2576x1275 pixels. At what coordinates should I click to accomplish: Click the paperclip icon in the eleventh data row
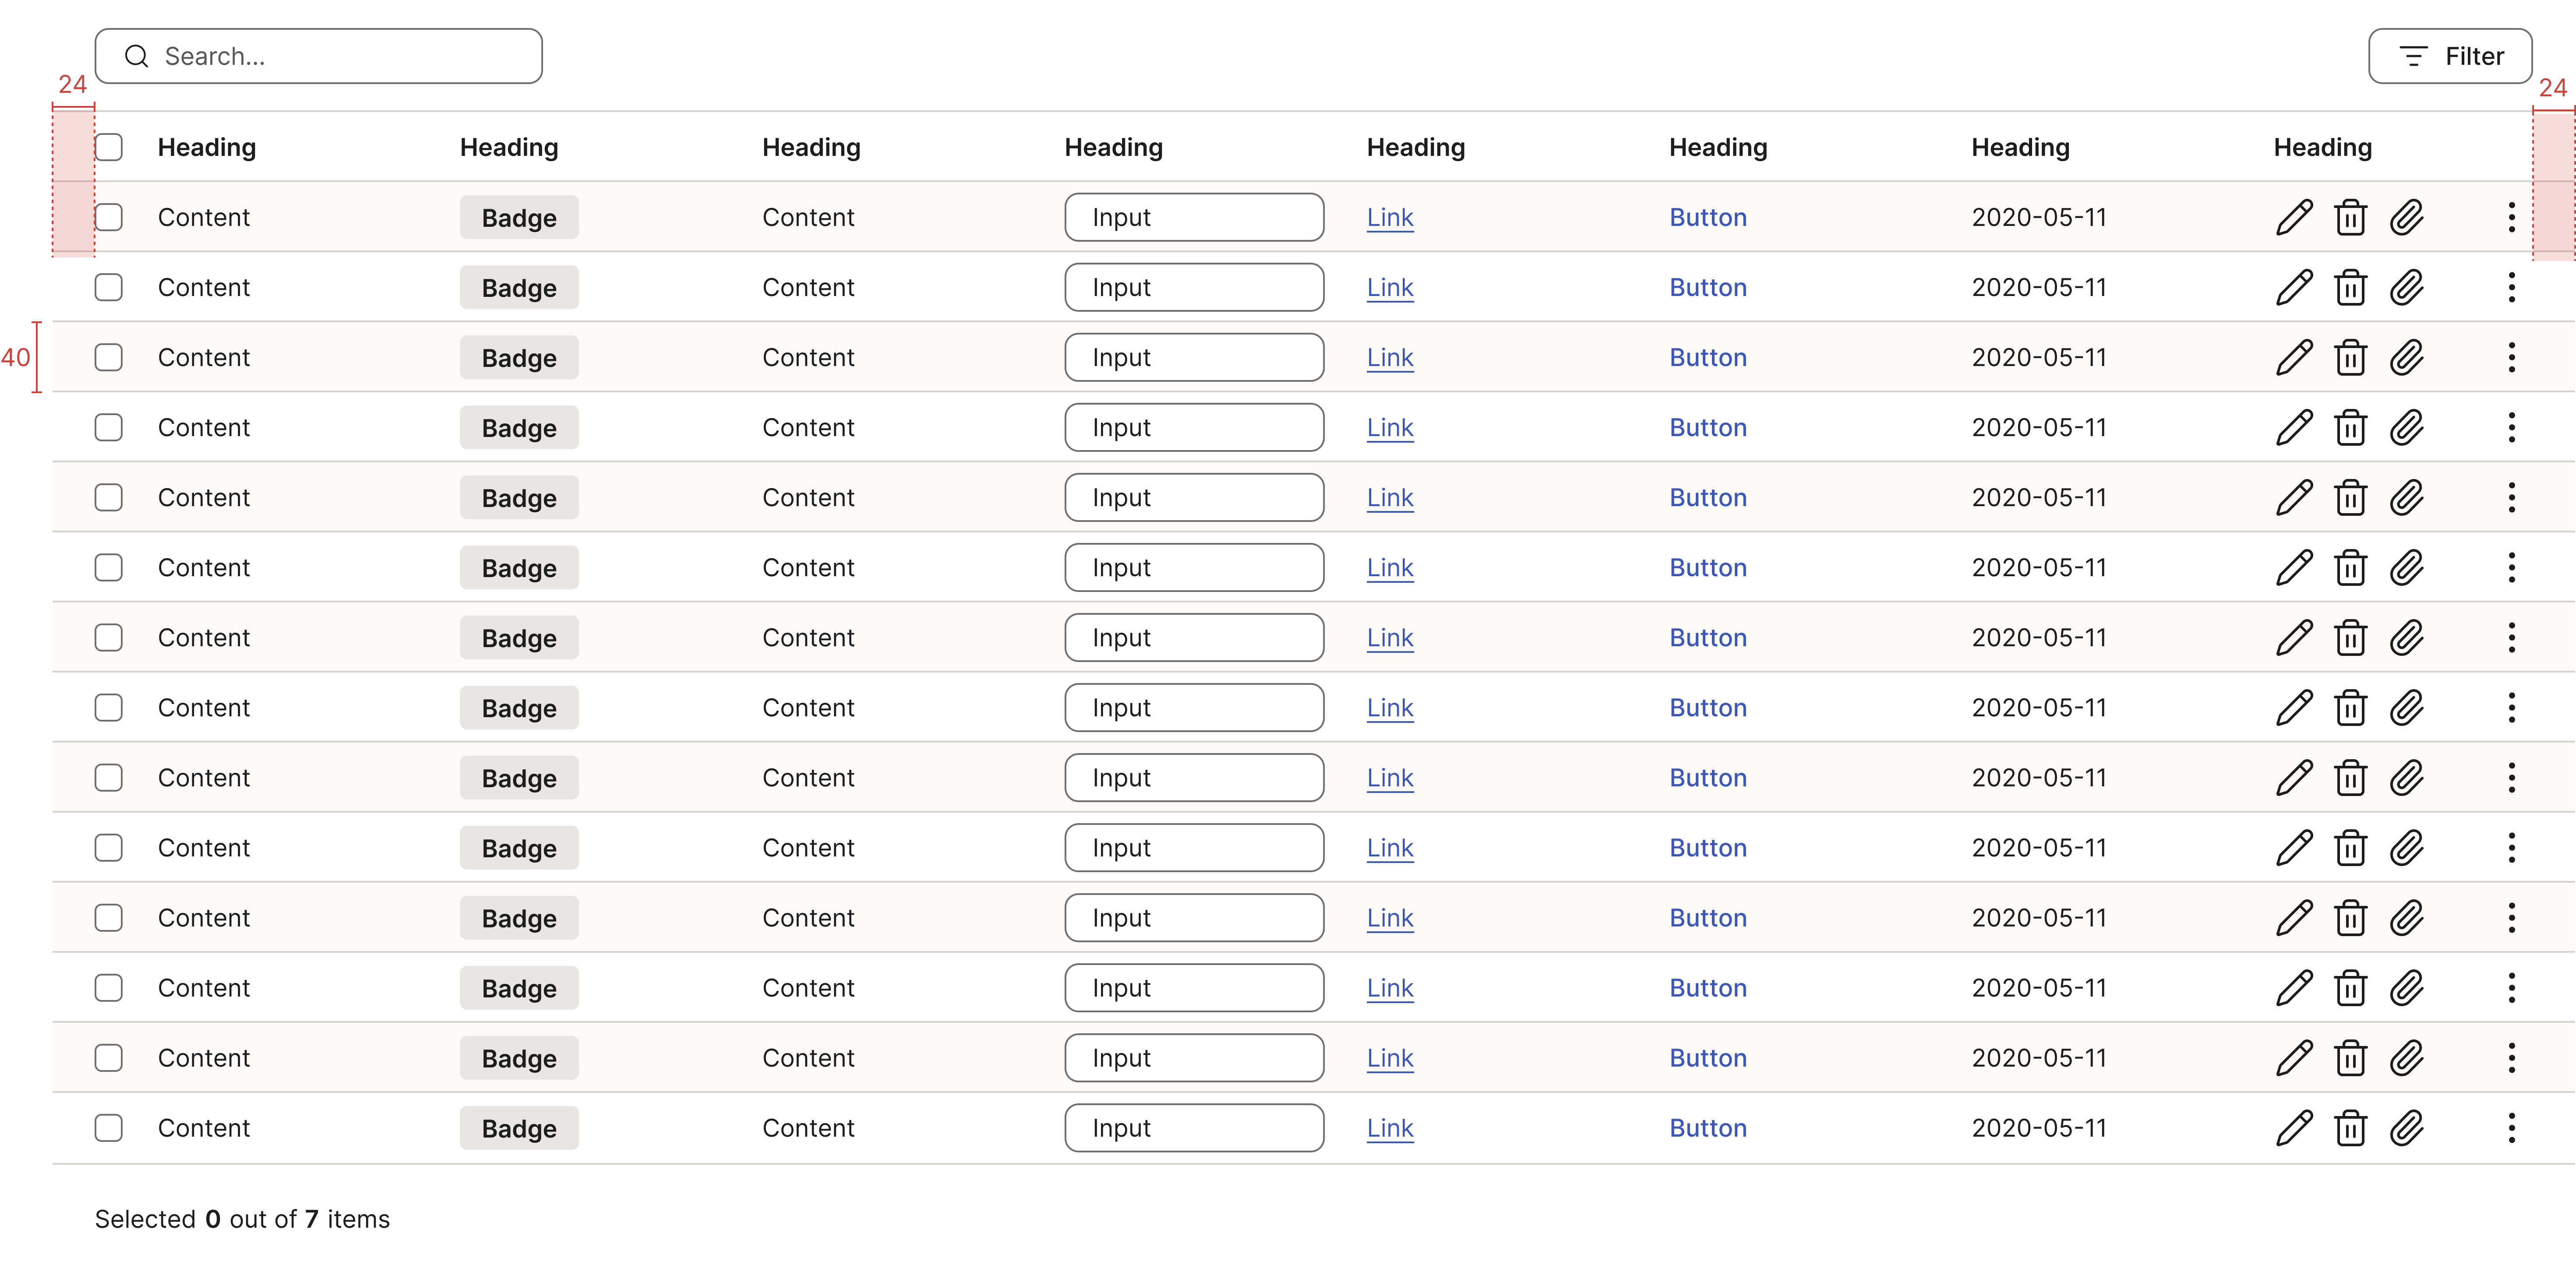[x=2407, y=917]
